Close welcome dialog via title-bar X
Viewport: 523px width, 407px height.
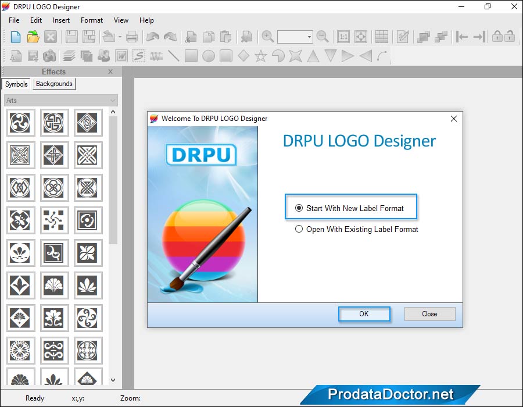454,119
